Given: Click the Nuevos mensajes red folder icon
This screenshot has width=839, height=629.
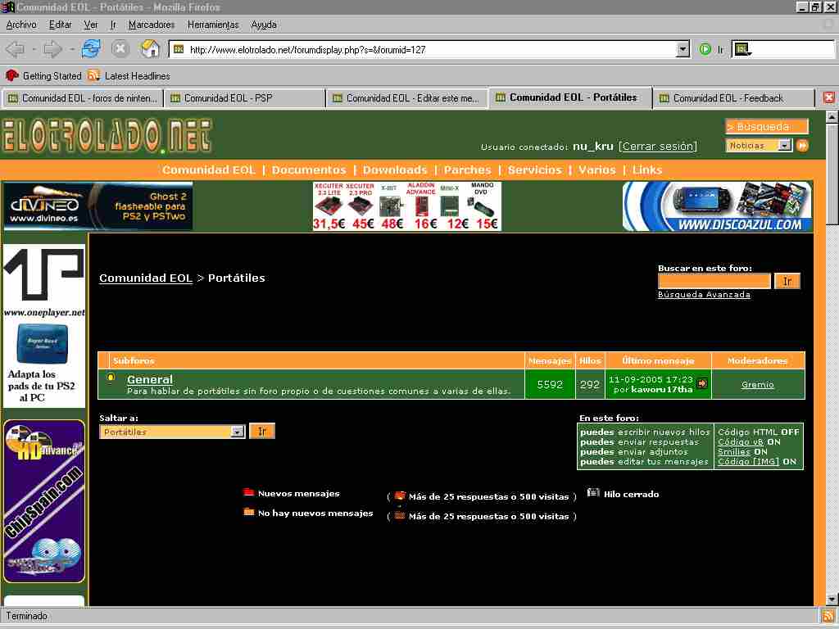Looking at the screenshot, I should tap(248, 492).
